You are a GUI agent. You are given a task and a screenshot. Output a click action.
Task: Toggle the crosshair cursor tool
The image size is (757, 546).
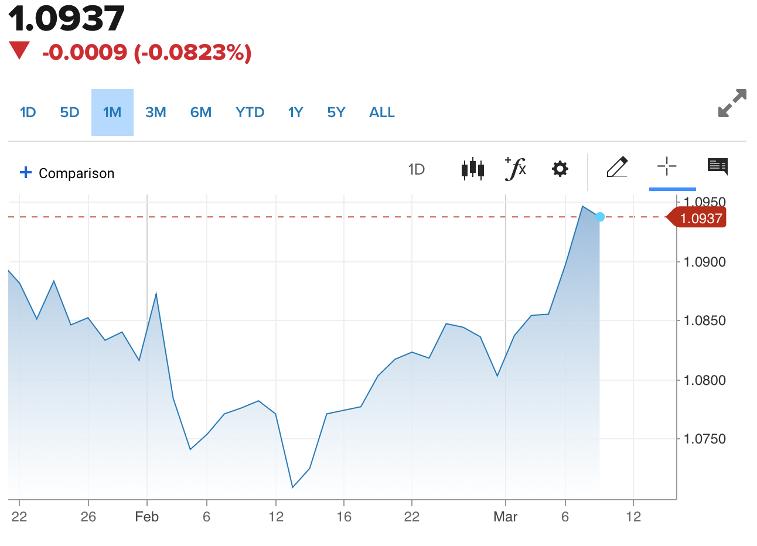pos(667,166)
